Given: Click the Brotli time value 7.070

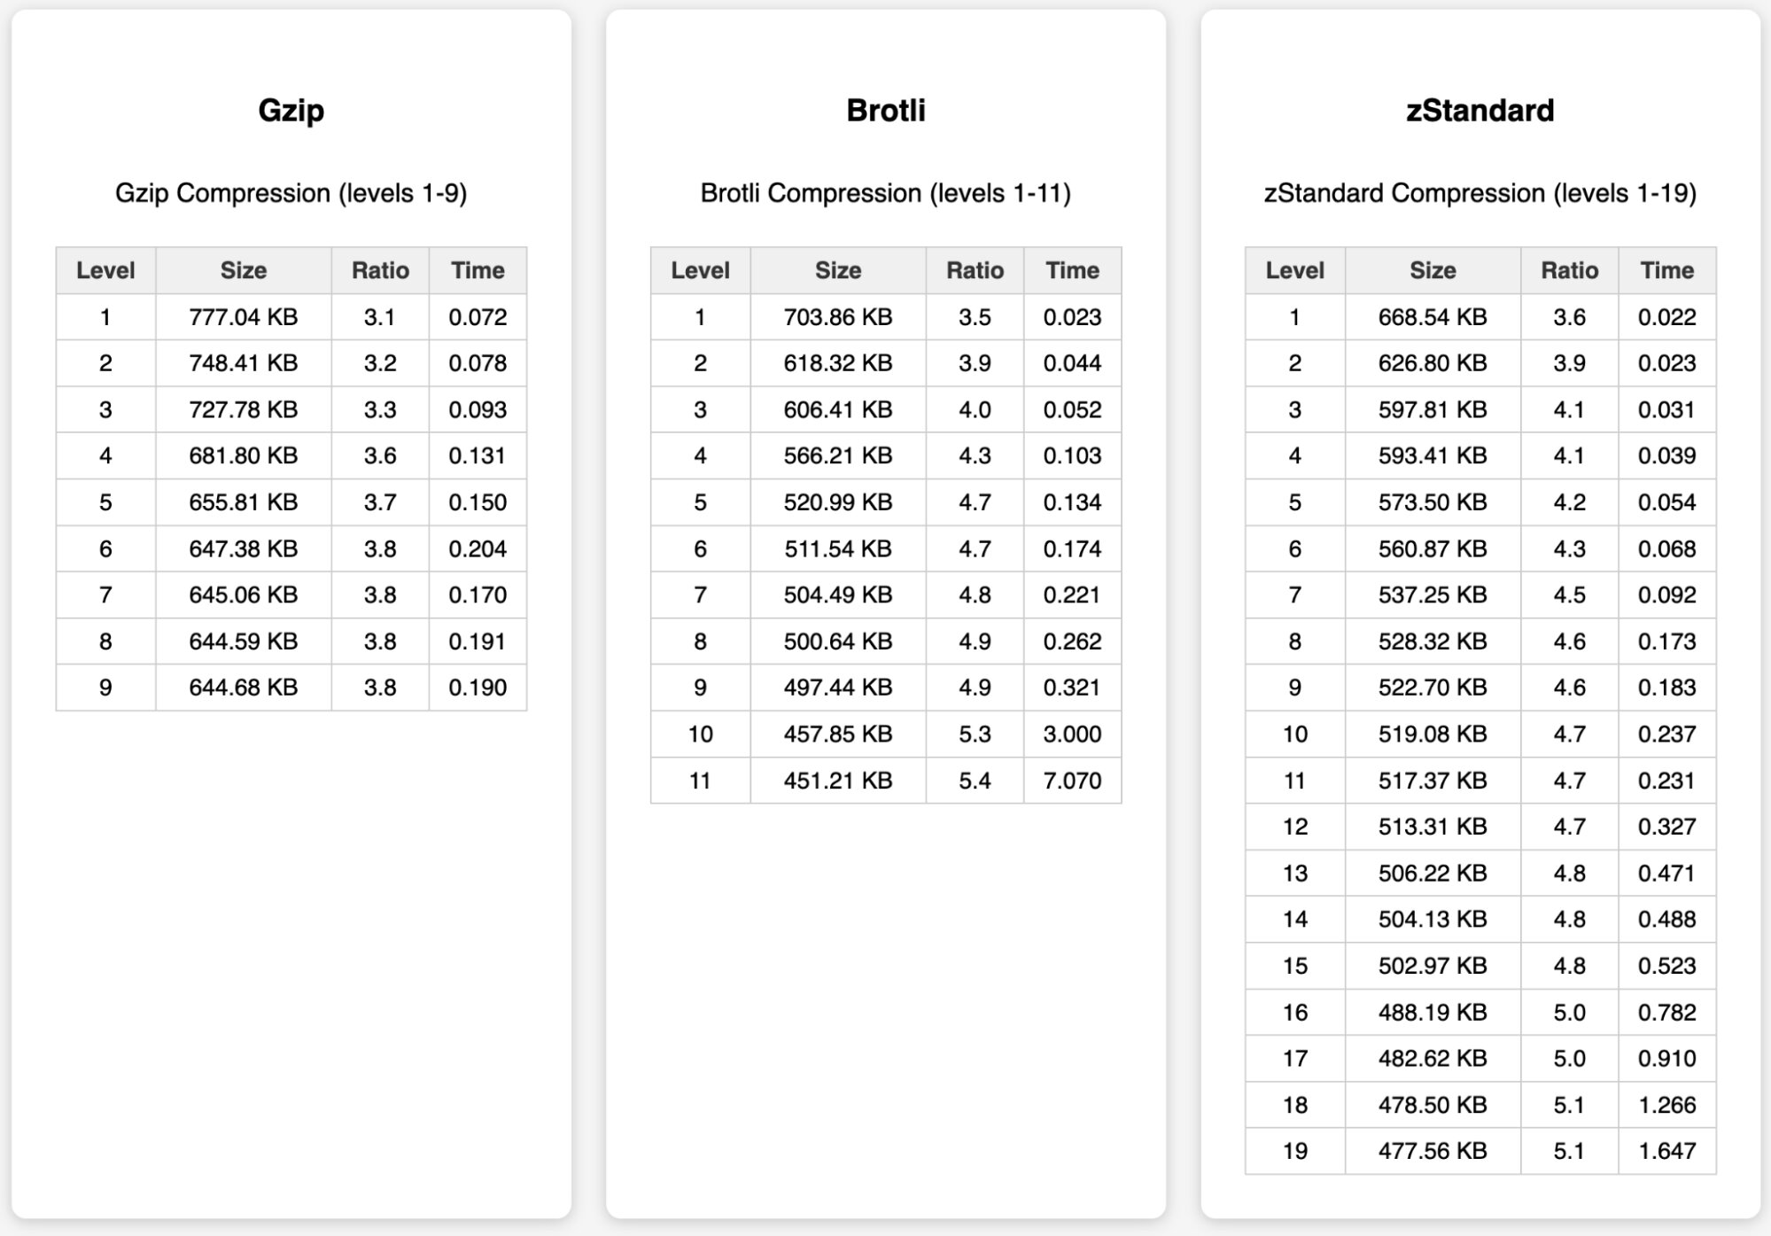Looking at the screenshot, I should point(1072,781).
